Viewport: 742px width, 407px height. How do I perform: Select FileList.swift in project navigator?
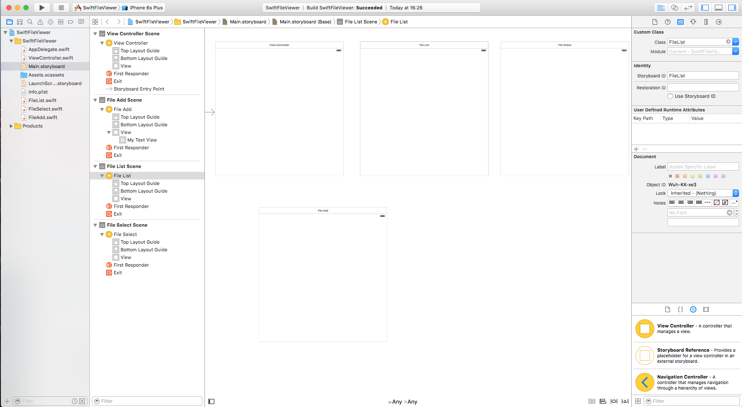42,100
